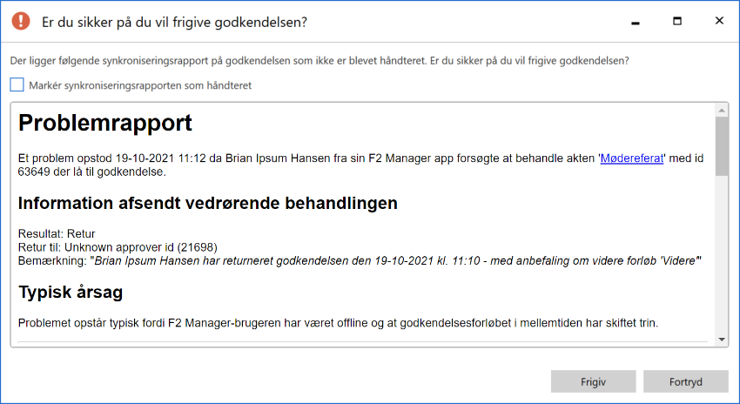This screenshot has width=740, height=404.
Task: Click the paragraph about F2 Manager-brugeren offline
Action: tap(338, 323)
